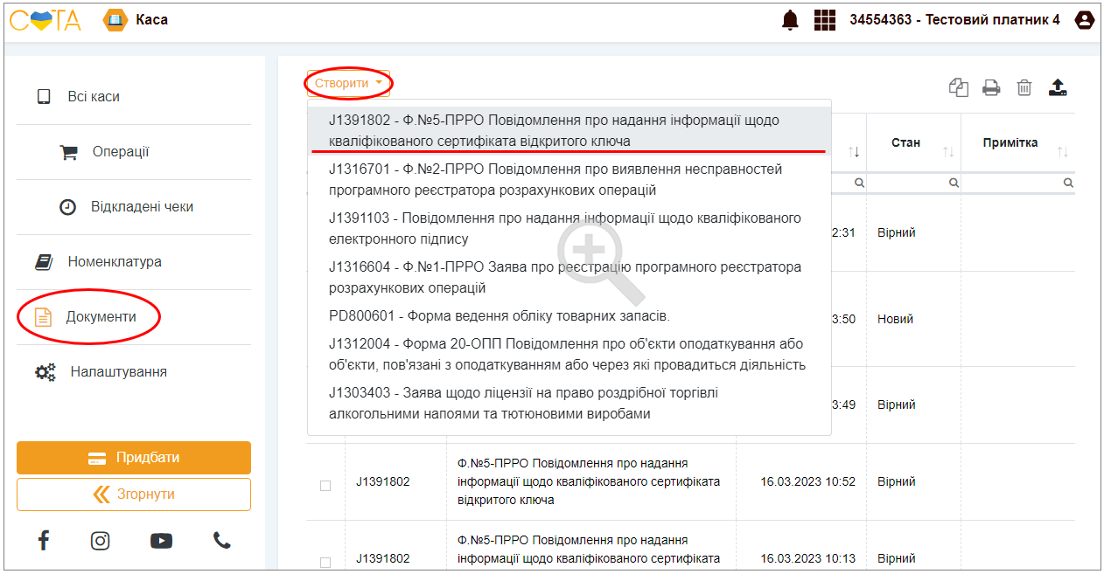The width and height of the screenshot is (1104, 574).
Task: Open the applications grid menu
Action: click(x=825, y=19)
